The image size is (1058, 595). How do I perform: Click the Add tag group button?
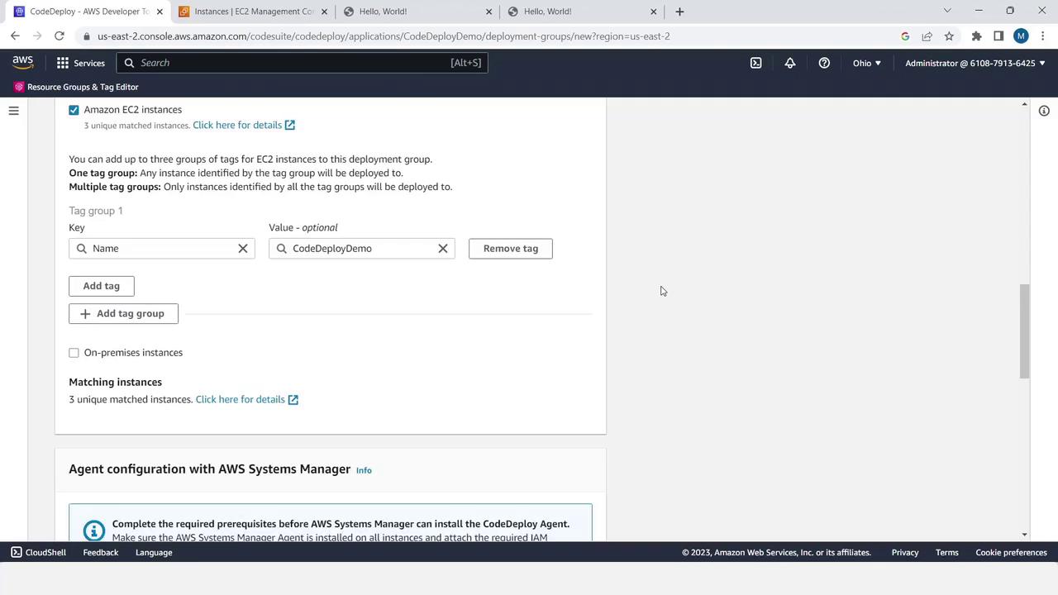click(123, 314)
